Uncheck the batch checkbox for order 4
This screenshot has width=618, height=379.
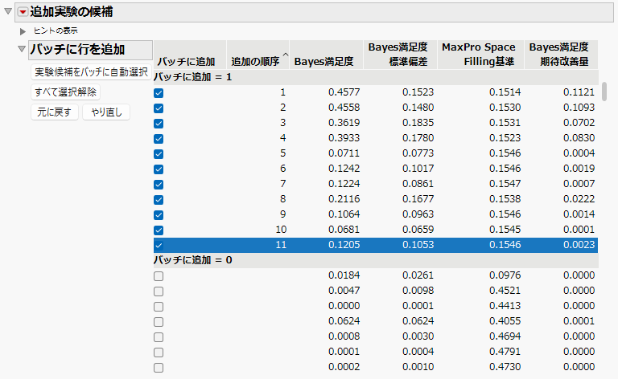coord(159,138)
